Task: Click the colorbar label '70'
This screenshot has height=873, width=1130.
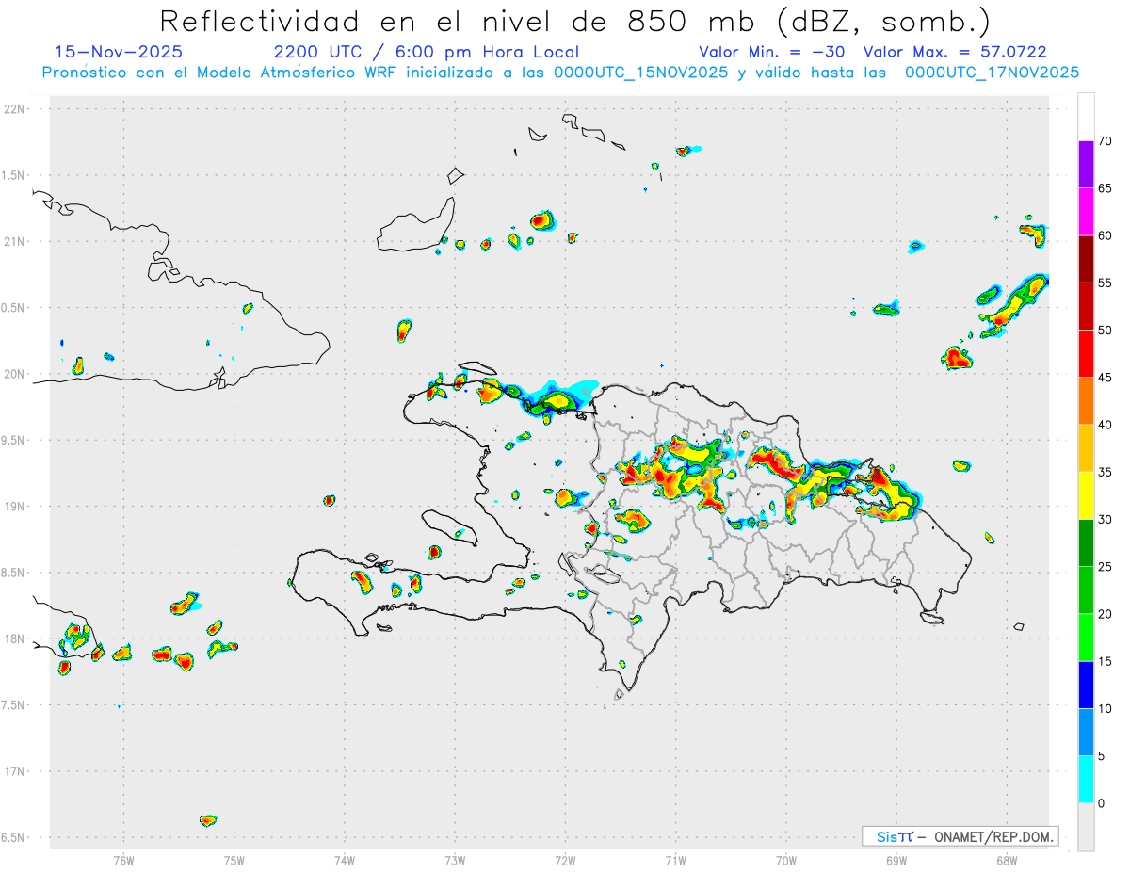Action: pos(1105,141)
